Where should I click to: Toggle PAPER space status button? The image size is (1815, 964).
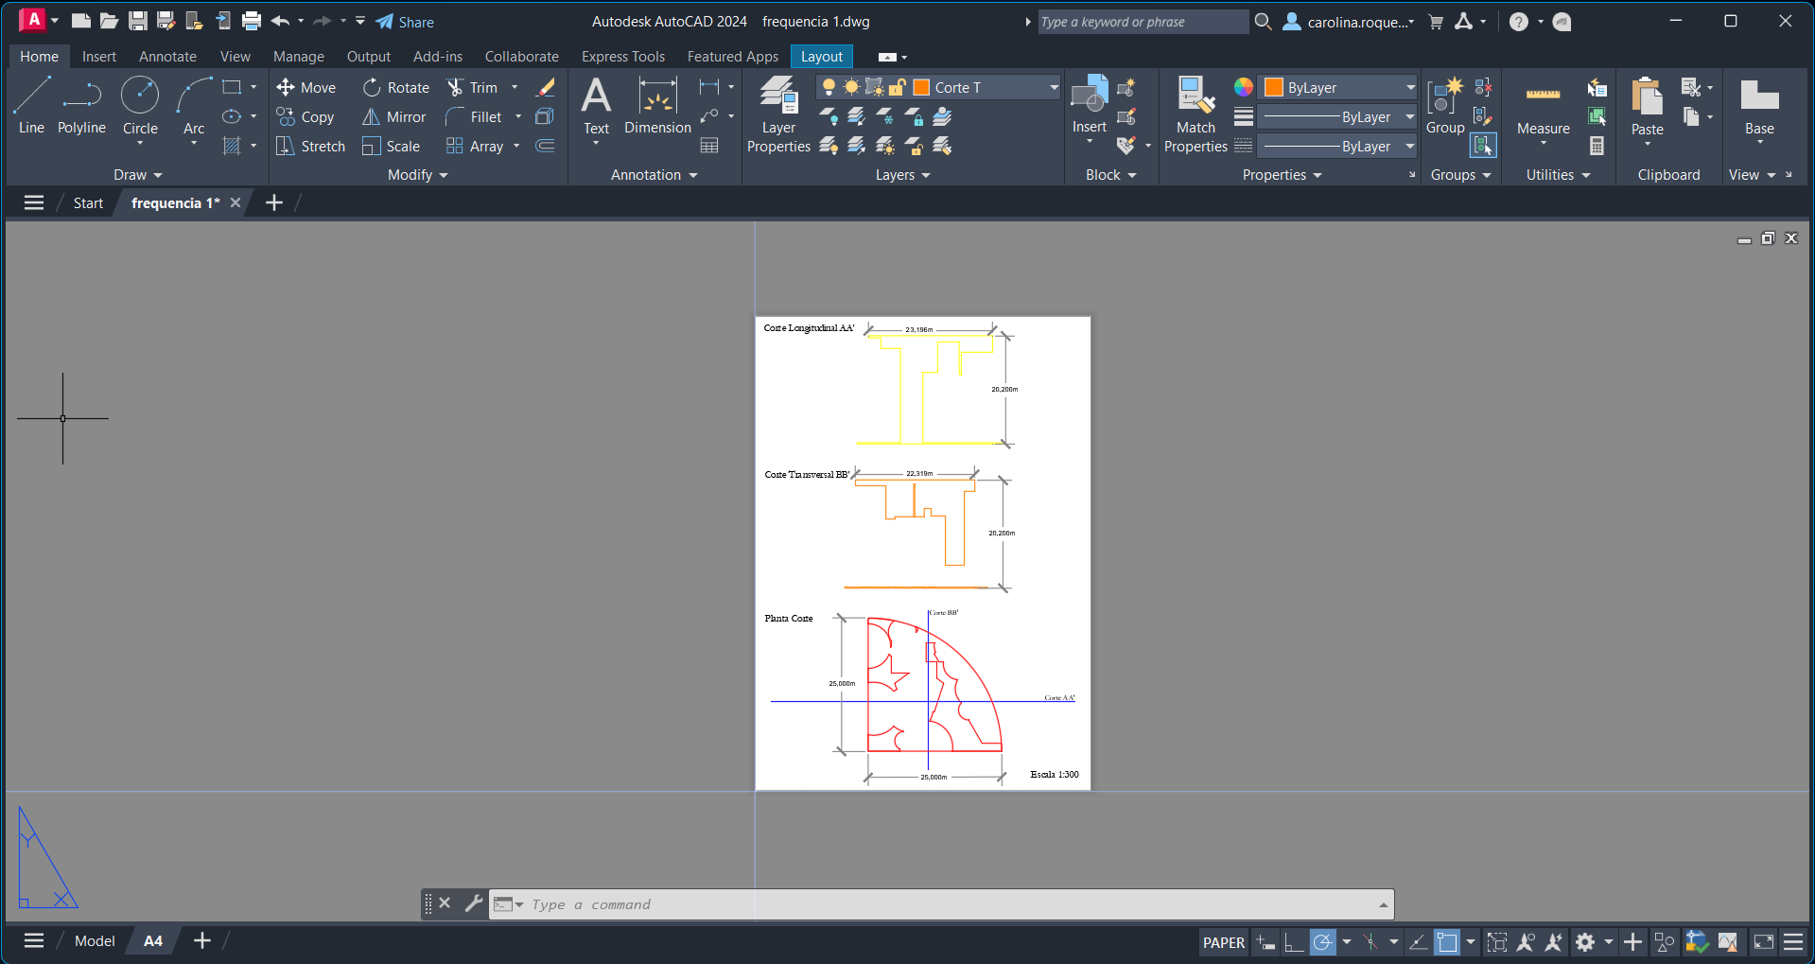[1223, 942]
